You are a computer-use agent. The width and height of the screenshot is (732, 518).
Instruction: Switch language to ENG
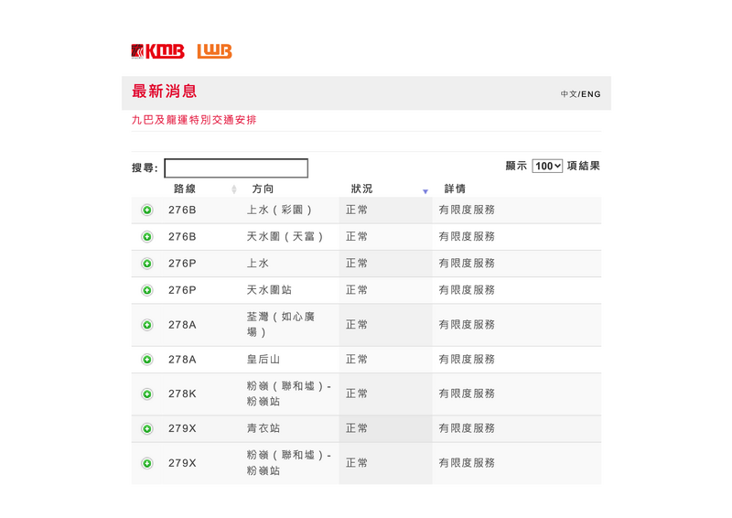(x=591, y=94)
